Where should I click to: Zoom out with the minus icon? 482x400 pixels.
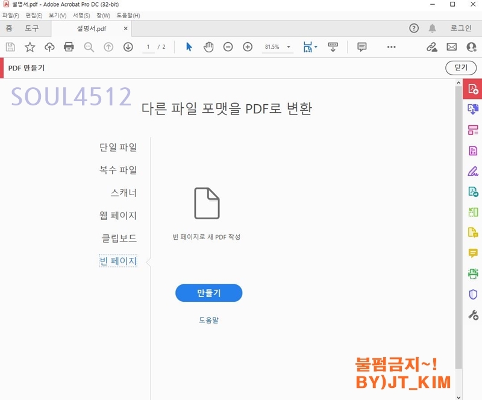pyautogui.click(x=228, y=47)
